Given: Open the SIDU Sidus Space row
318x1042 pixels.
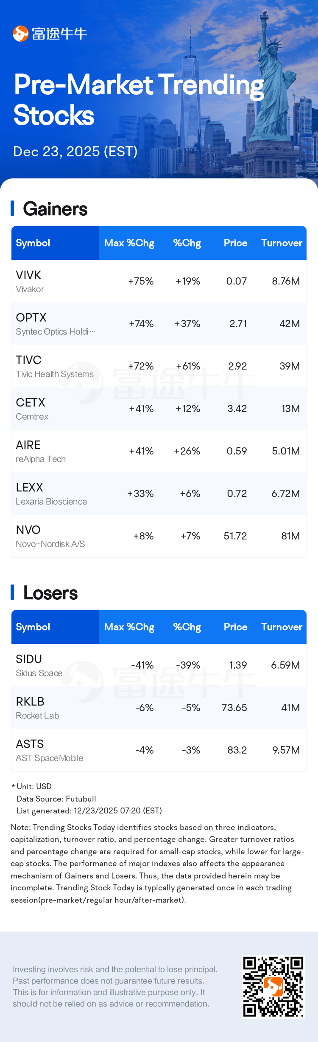Looking at the screenshot, I should coord(159,665).
